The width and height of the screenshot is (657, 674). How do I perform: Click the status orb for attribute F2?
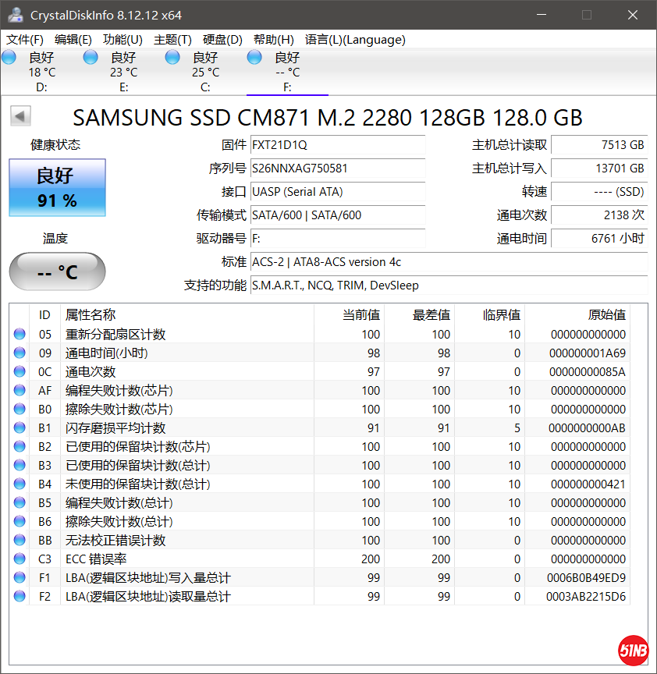[20, 597]
